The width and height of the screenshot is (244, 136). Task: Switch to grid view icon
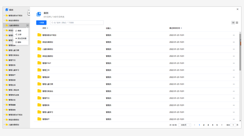coord(237,23)
